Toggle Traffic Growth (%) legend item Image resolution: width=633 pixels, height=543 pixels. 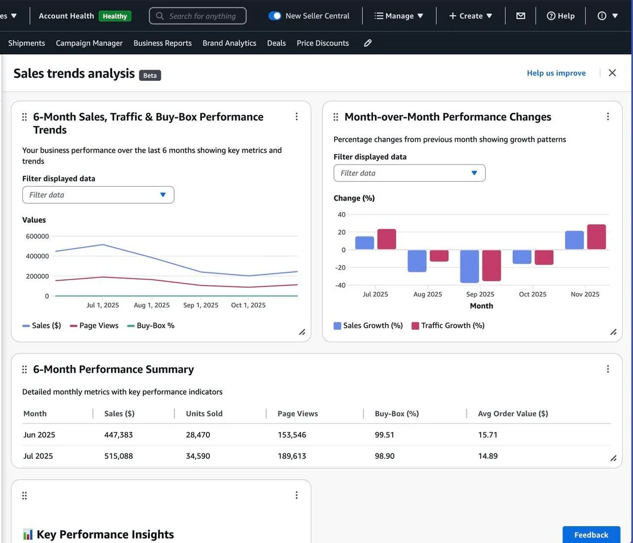pyautogui.click(x=447, y=326)
